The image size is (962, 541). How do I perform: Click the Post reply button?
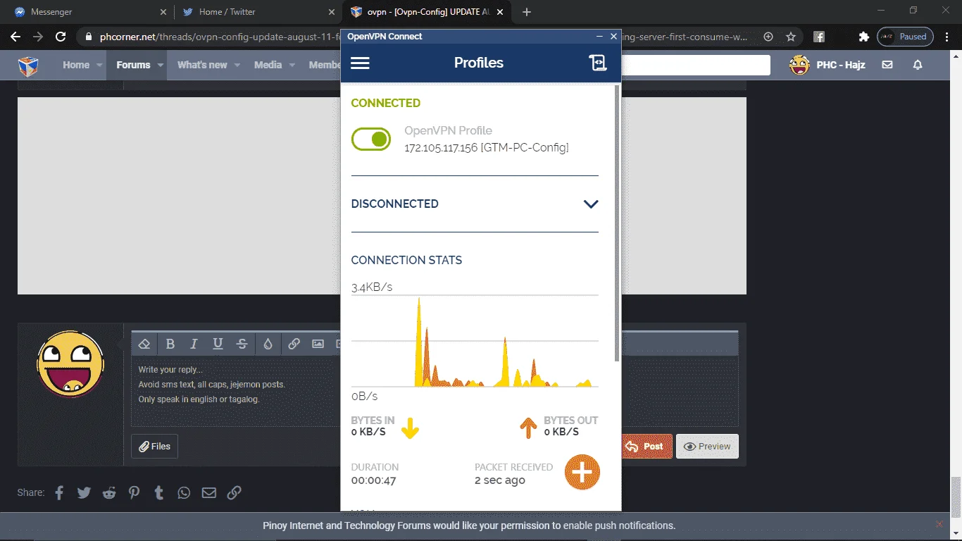646,447
